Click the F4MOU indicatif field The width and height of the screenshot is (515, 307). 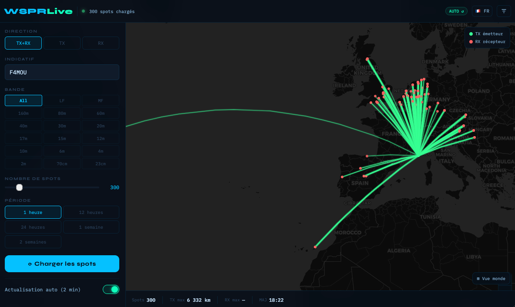(62, 72)
